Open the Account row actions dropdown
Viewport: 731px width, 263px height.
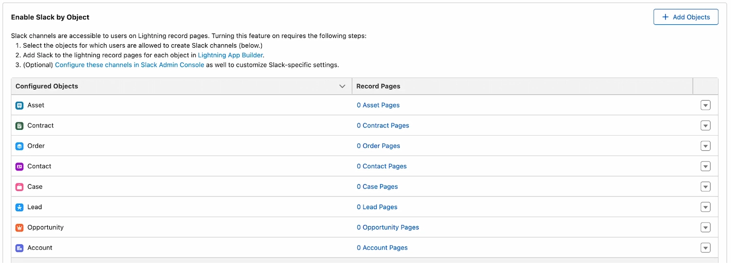point(705,248)
